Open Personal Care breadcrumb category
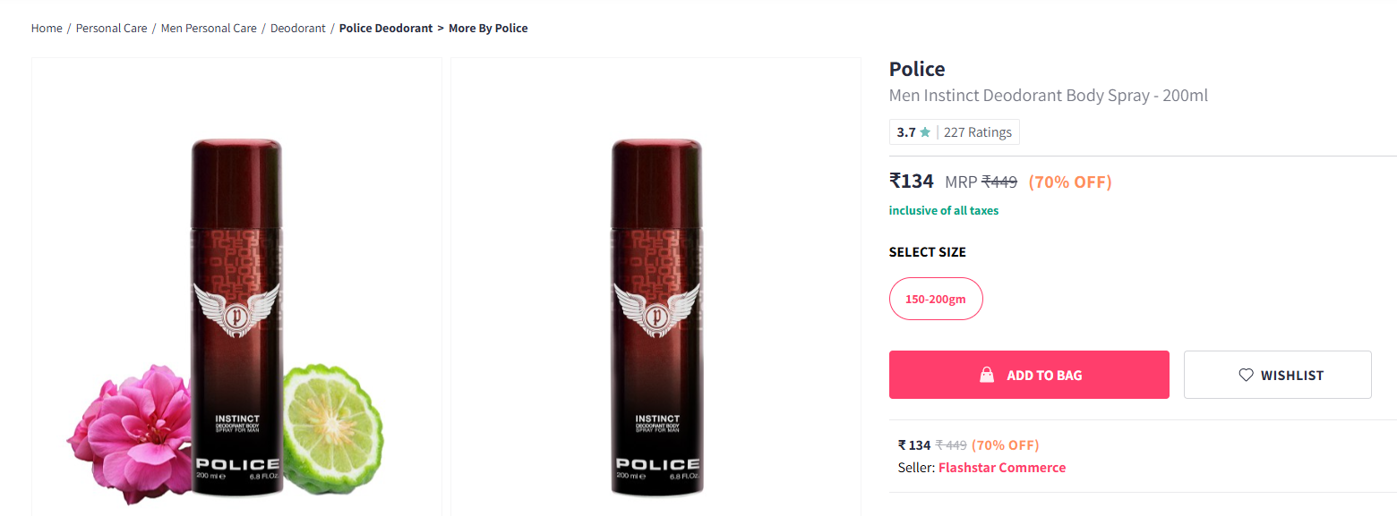 (111, 29)
